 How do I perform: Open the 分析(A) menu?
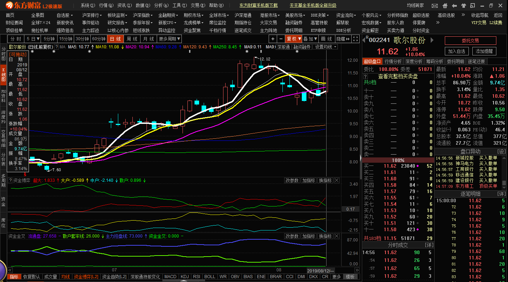pos(161,6)
